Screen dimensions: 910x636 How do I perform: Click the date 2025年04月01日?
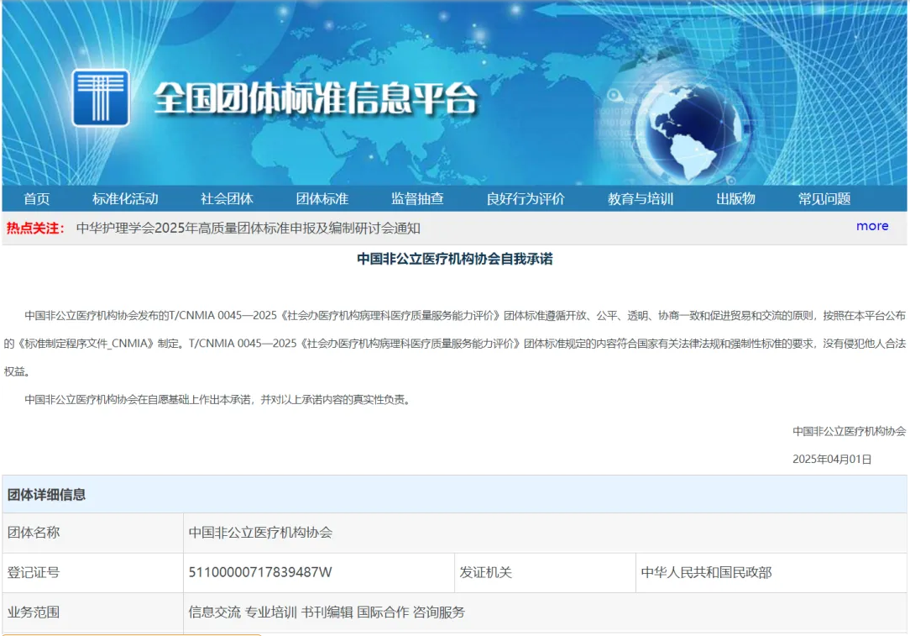pyautogui.click(x=832, y=460)
